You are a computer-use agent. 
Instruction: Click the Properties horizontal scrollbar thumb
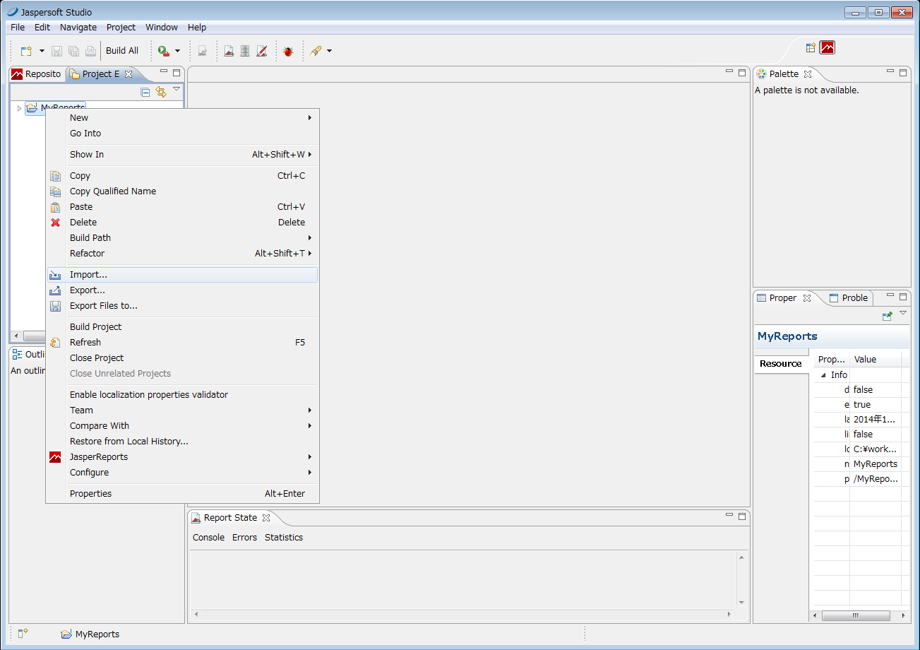coord(855,616)
